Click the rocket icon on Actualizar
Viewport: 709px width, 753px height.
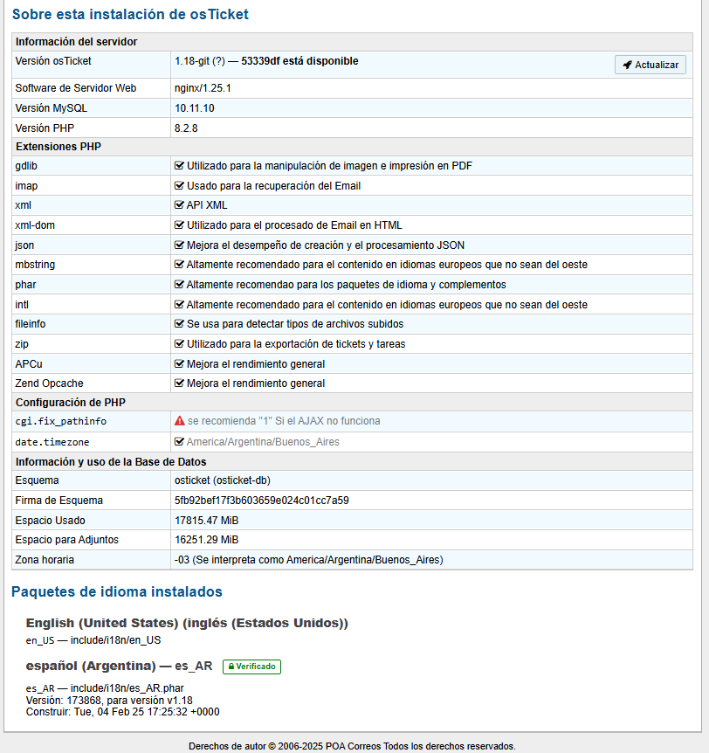coord(628,66)
